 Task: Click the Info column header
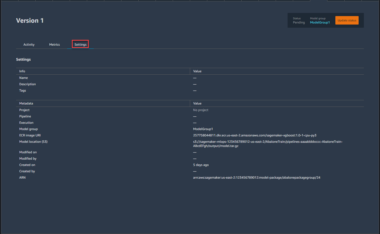click(x=22, y=71)
